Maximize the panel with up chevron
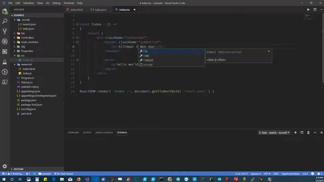The height and width of the screenshot is (182, 324). coord(315,132)
